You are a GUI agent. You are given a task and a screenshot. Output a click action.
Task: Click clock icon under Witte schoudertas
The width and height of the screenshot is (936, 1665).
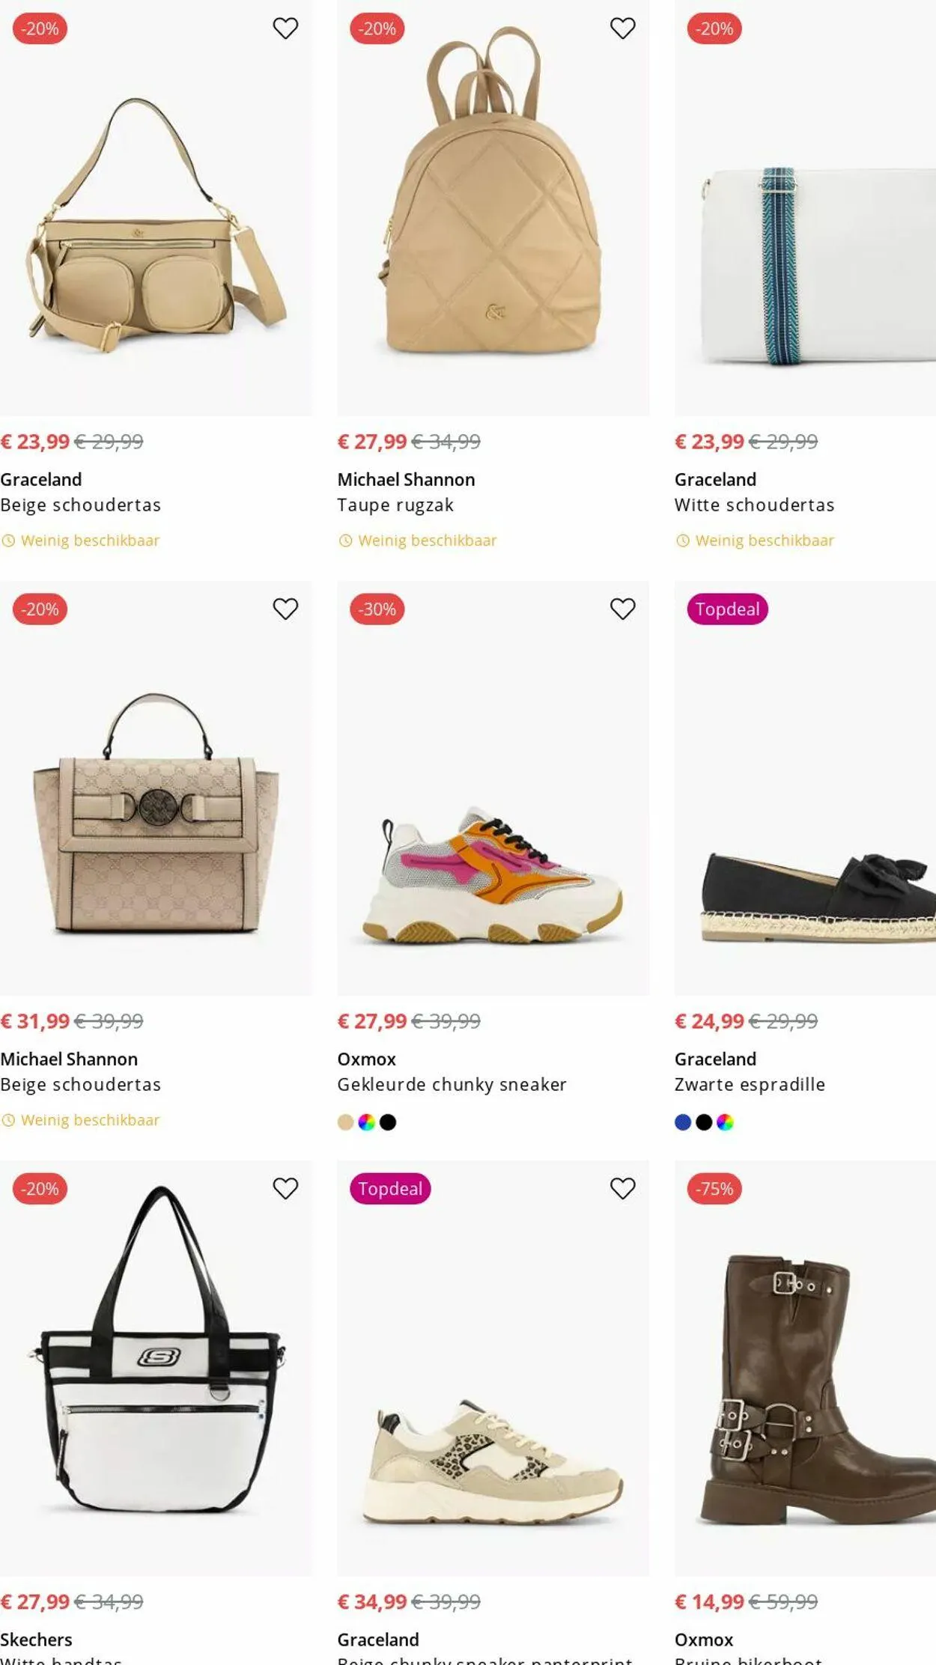(682, 541)
